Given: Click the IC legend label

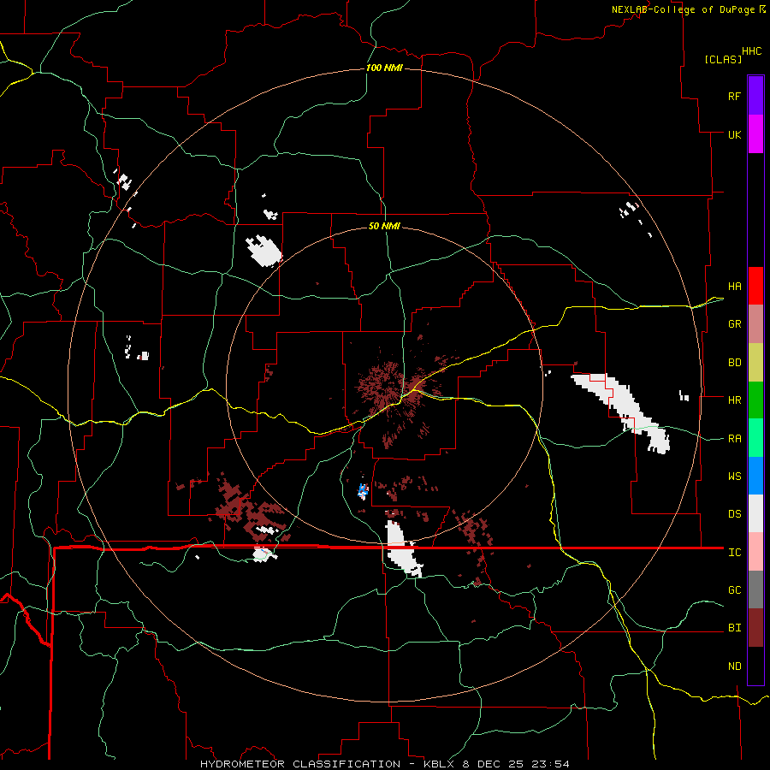Looking at the screenshot, I should 734,553.
